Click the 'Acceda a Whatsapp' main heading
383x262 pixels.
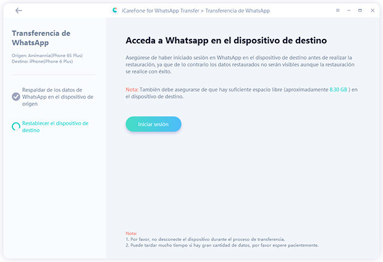click(226, 41)
